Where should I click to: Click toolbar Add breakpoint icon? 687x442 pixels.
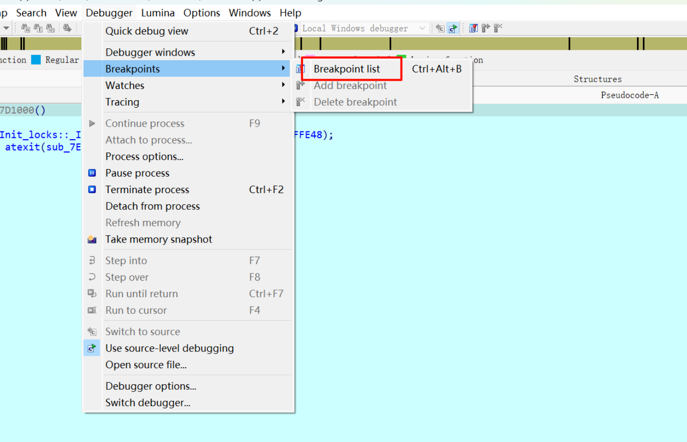pos(486,28)
